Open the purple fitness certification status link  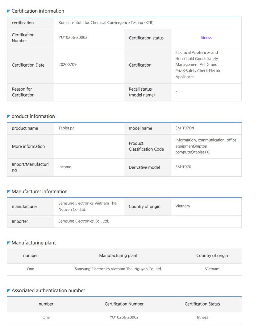coord(206,38)
